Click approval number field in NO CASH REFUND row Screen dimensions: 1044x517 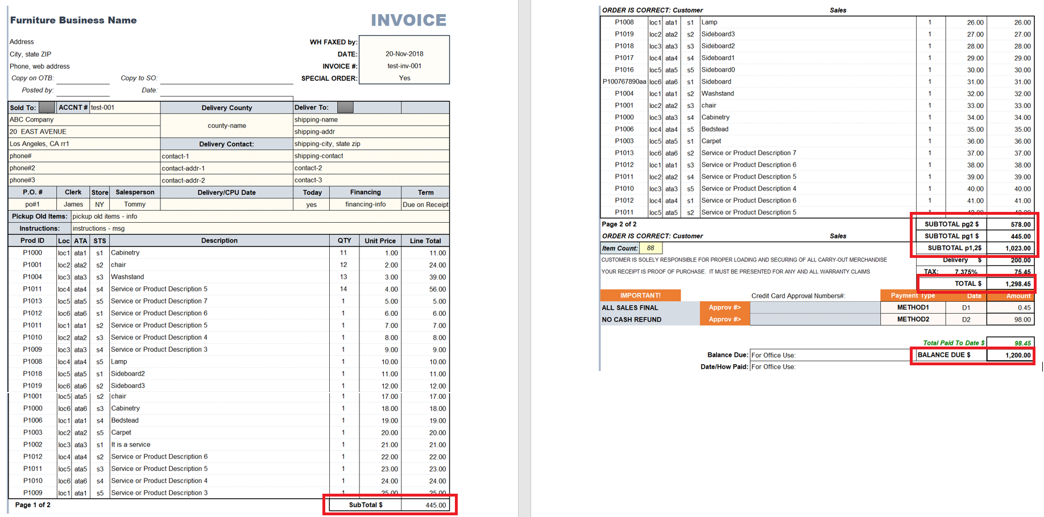click(815, 319)
